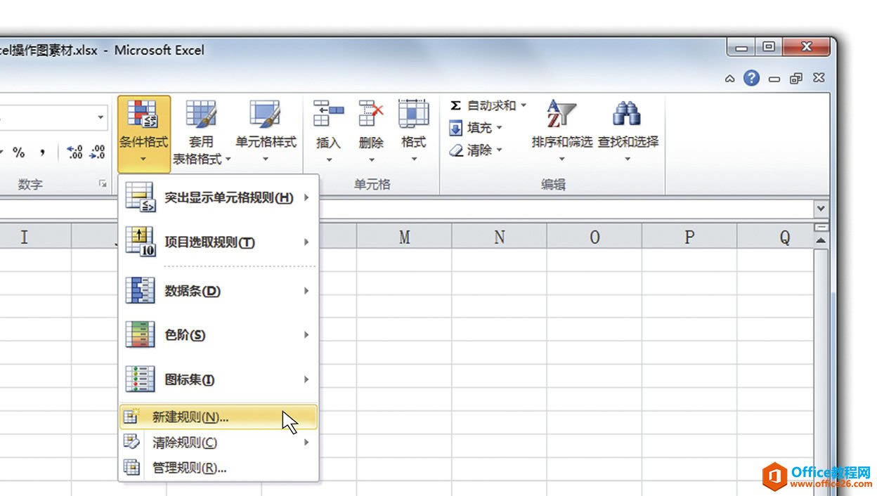Click the 清除 eraser icon

coord(455,150)
